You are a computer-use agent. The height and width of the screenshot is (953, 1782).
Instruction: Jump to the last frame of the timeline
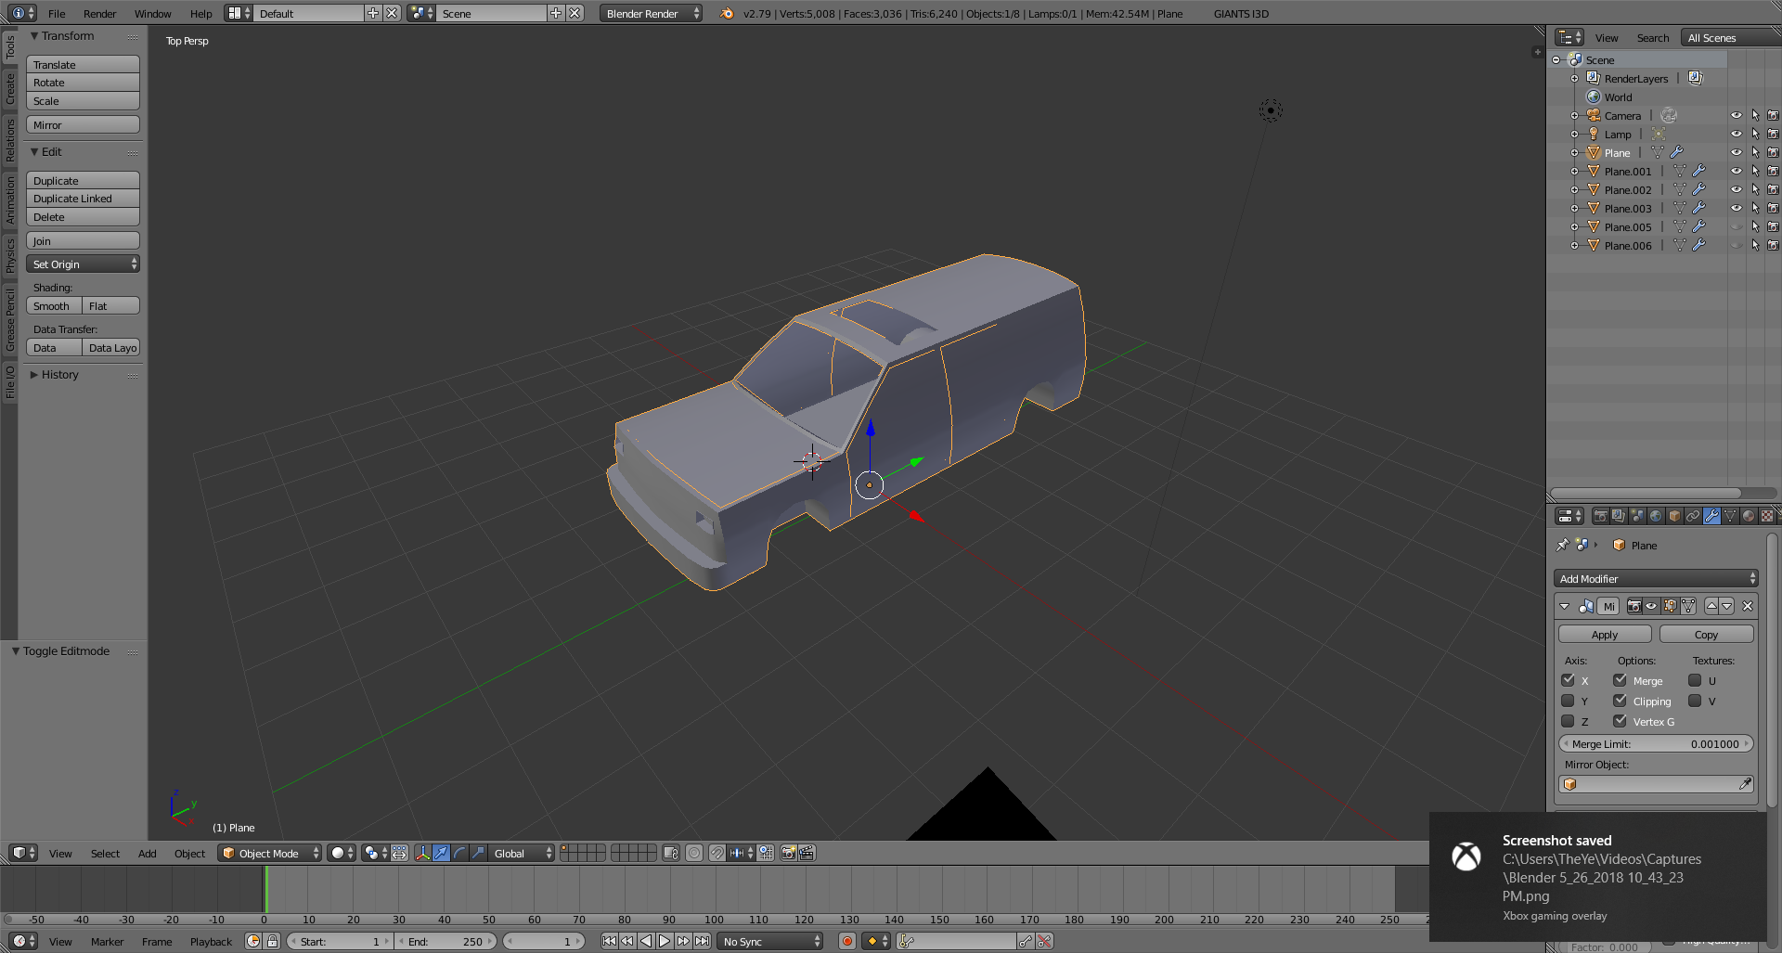tap(703, 941)
